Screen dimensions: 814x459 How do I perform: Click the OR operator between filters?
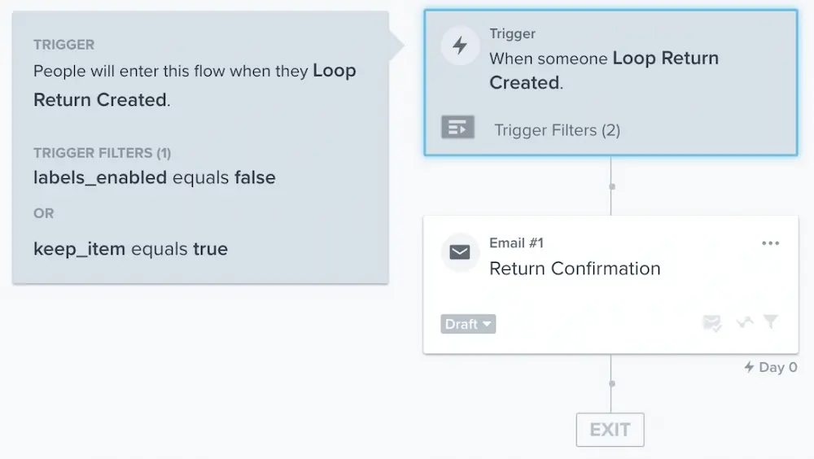click(44, 213)
